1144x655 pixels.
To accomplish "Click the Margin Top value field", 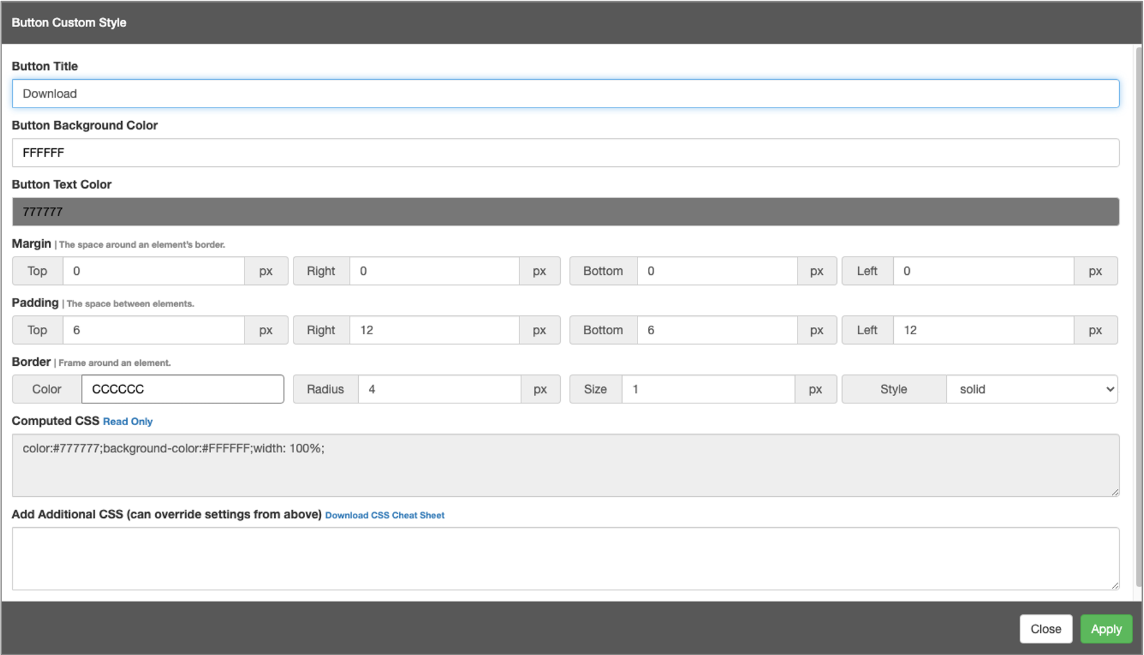I will (153, 271).
